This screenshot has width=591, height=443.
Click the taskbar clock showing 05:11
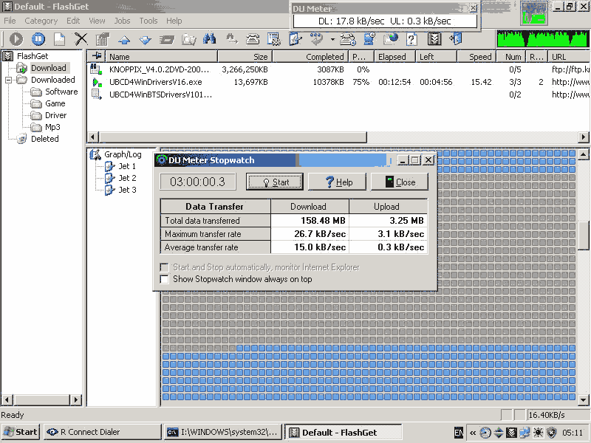tap(573, 433)
